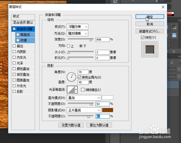Enable the 图案叠加 checkbox
The height and width of the screenshot is (143, 181).
click(14, 80)
